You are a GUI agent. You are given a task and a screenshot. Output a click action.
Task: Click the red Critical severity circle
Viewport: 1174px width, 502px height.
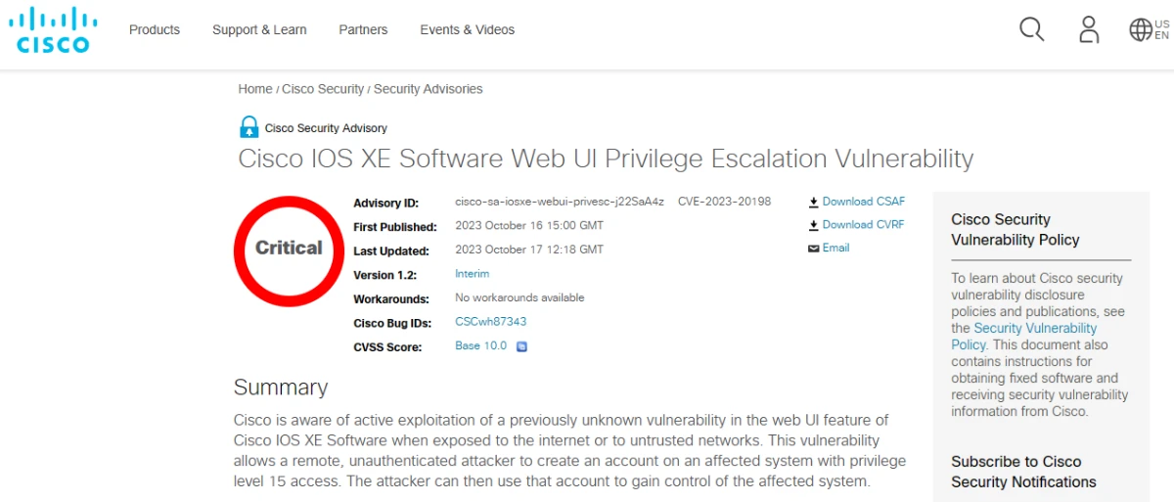[289, 249]
